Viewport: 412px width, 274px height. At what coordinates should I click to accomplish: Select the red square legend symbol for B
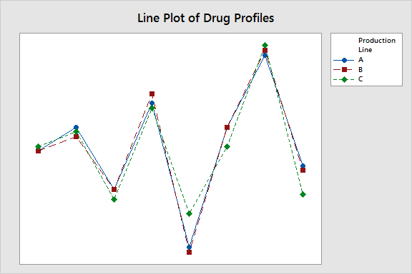[x=344, y=70]
